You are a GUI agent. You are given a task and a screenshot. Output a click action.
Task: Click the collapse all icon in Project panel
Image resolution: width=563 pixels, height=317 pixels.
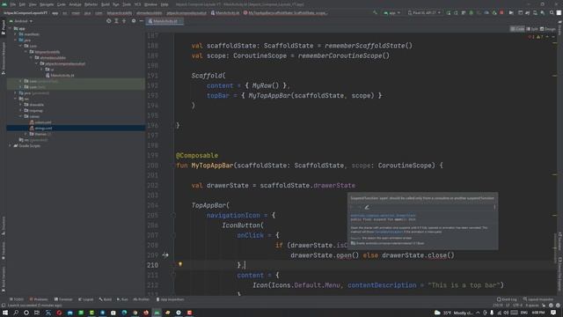(x=124, y=21)
